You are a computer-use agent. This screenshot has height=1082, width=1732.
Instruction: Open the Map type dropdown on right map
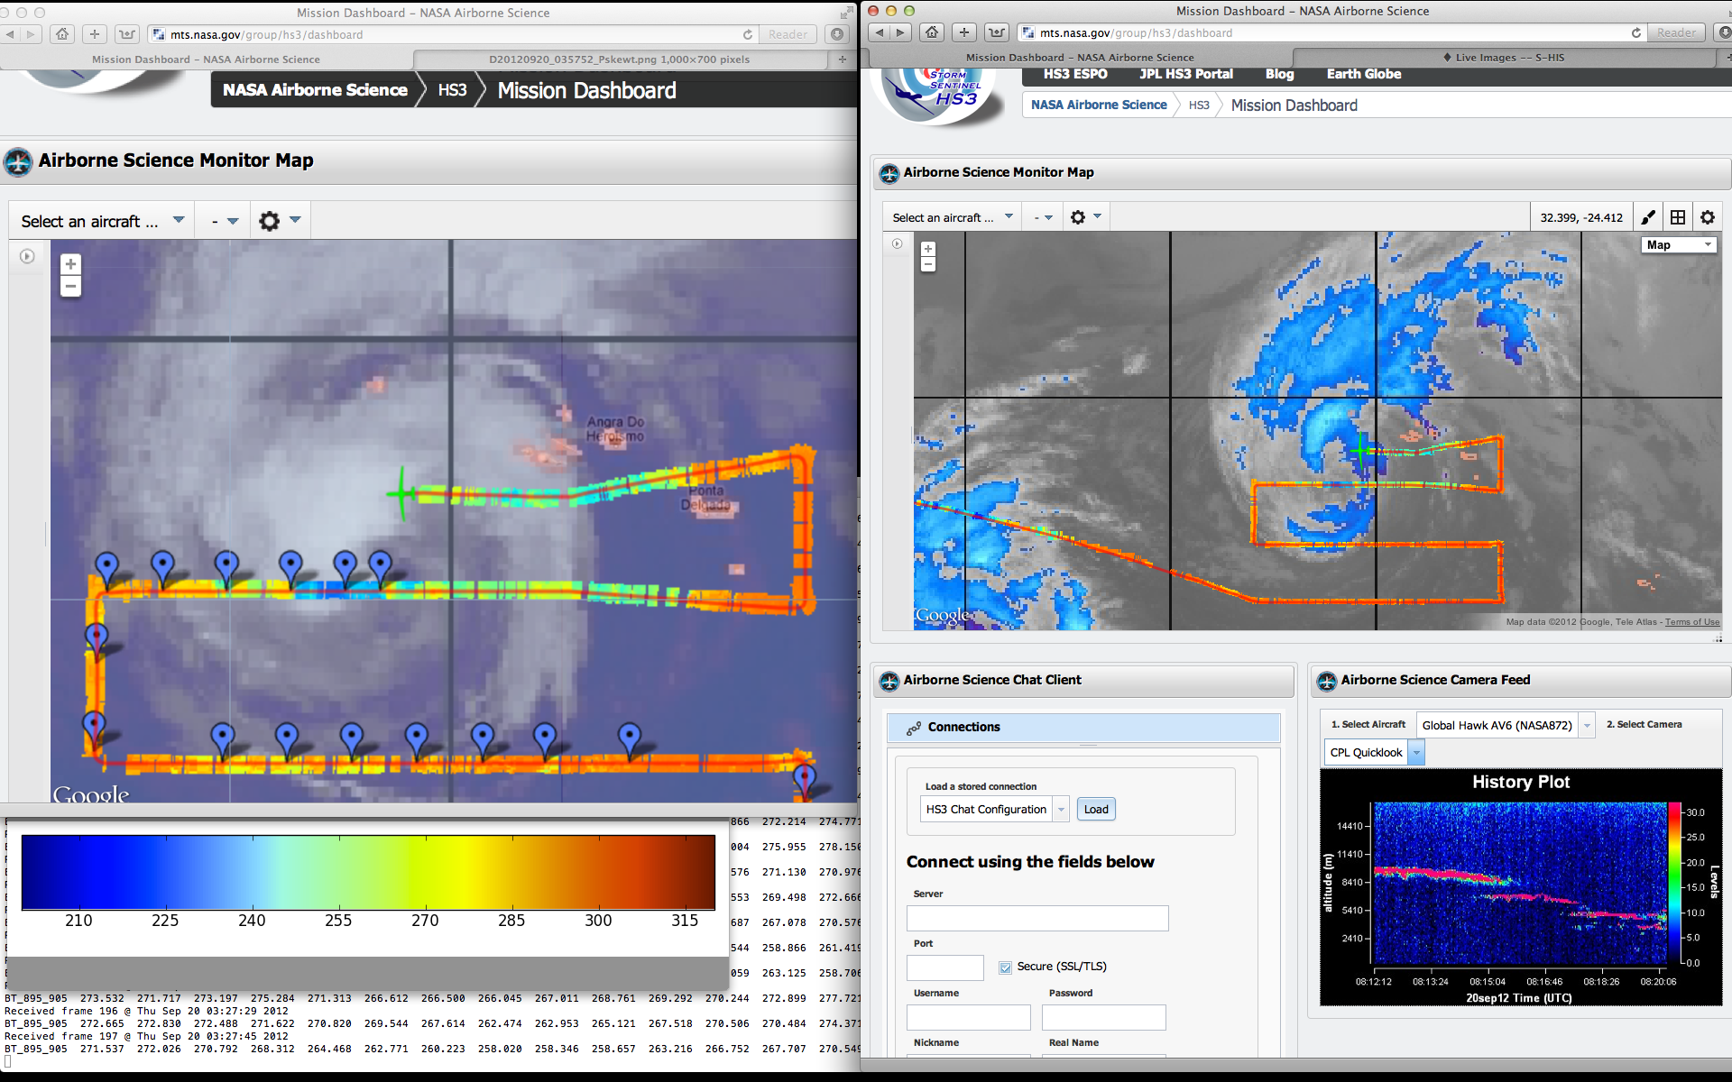1678,245
